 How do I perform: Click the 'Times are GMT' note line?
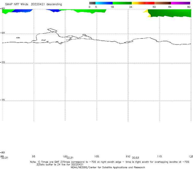[x=110, y=162]
